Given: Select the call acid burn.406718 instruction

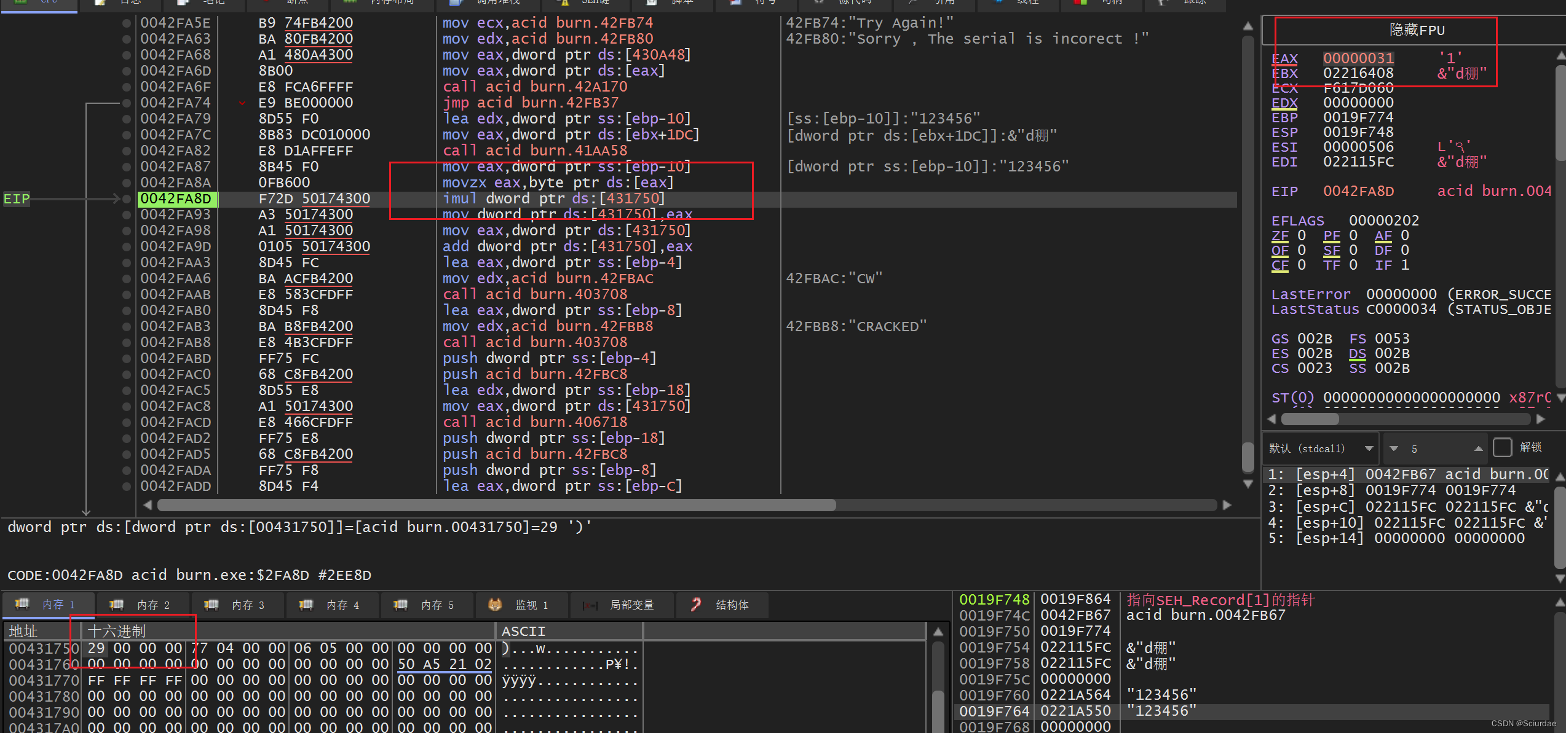Looking at the screenshot, I should [x=535, y=422].
